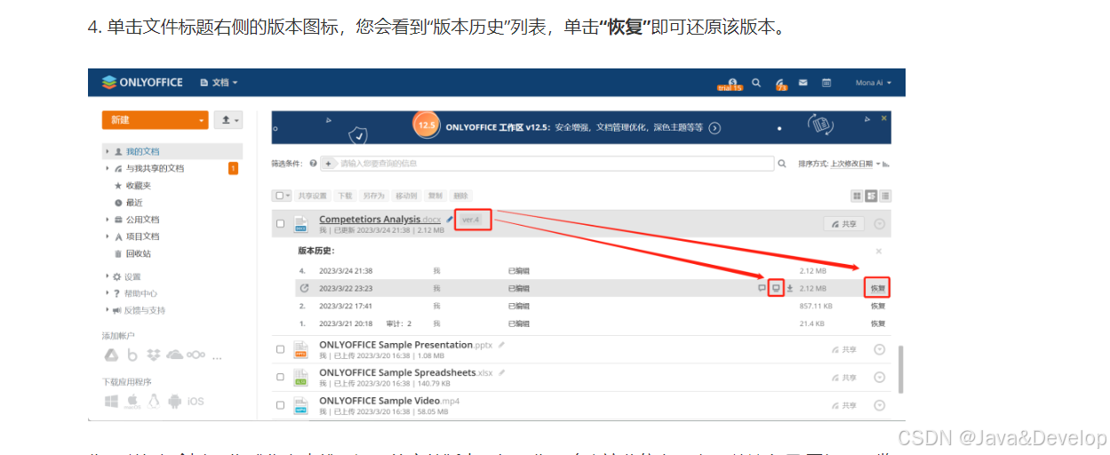Viewport: 1110px width, 455px height.
Task: Open 收藏夹 favorites in the sidebar
Action: click(138, 185)
